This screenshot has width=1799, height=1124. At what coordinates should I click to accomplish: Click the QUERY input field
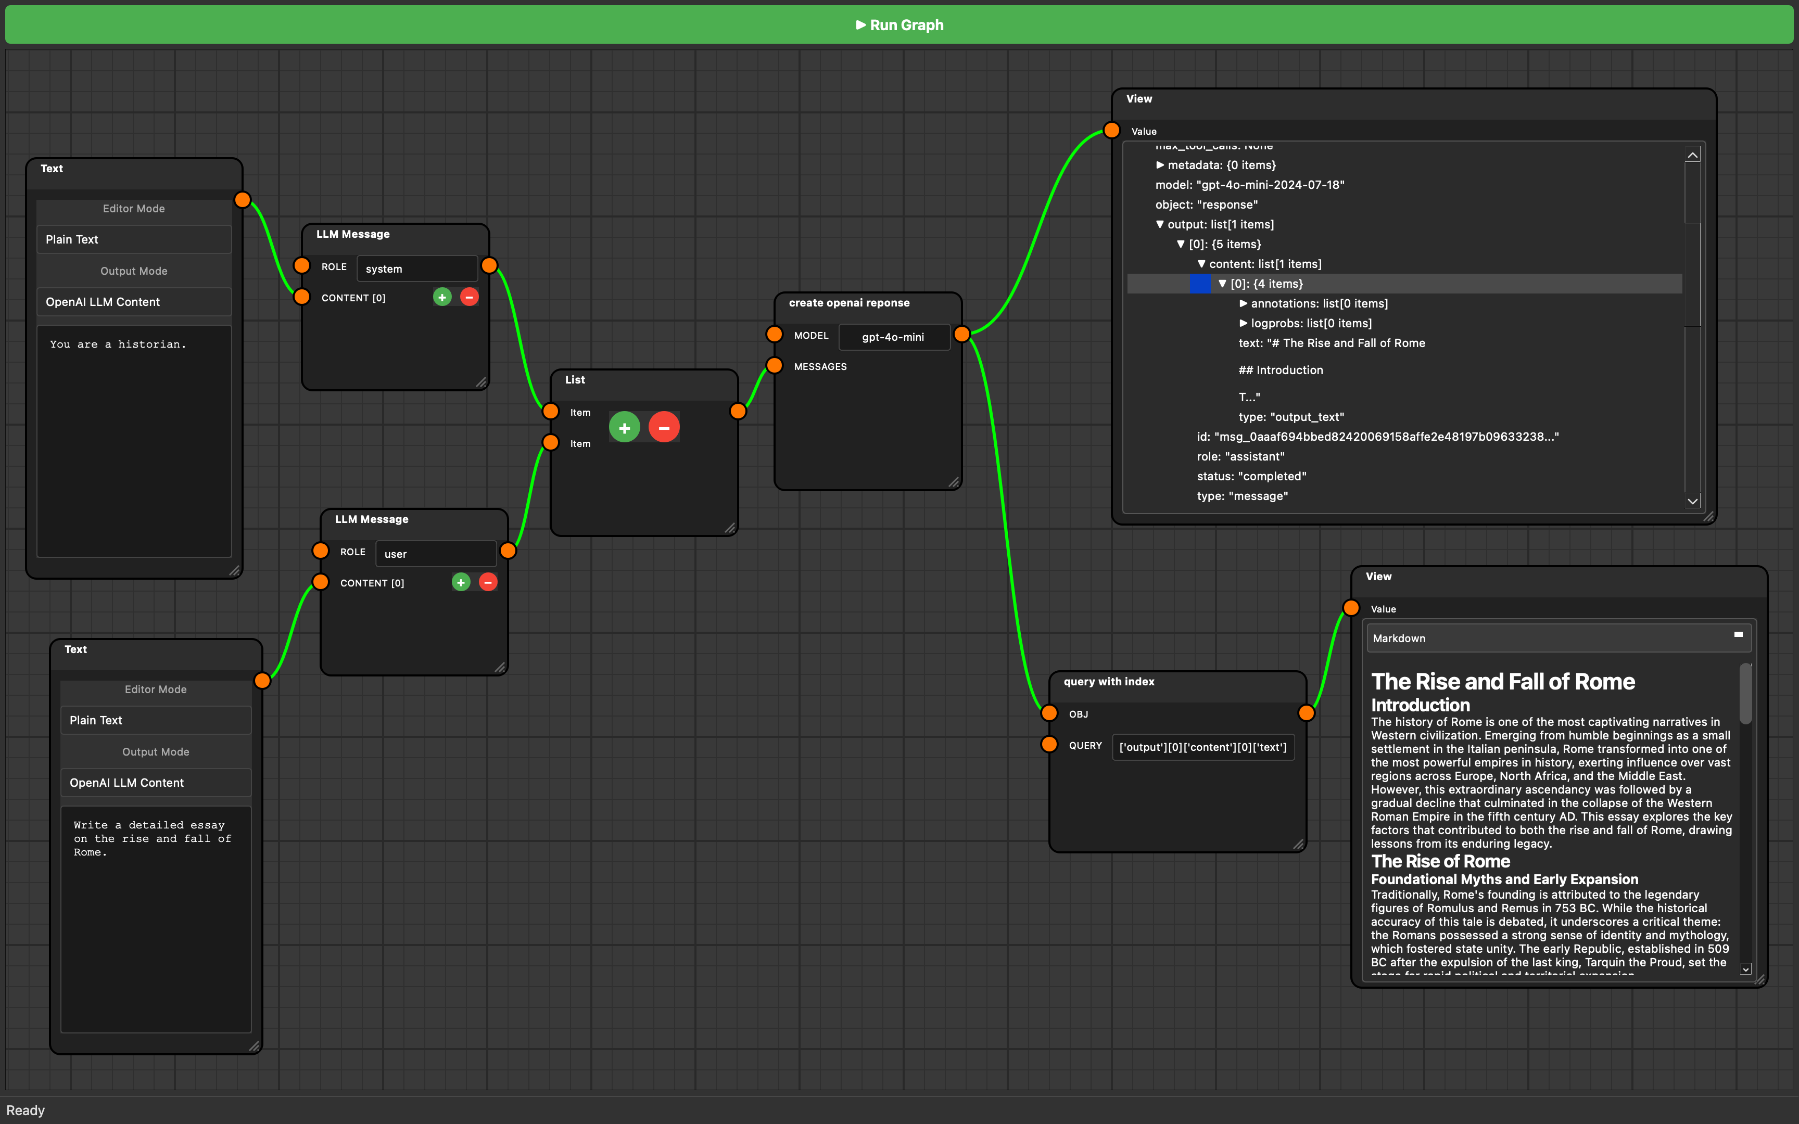pos(1203,747)
